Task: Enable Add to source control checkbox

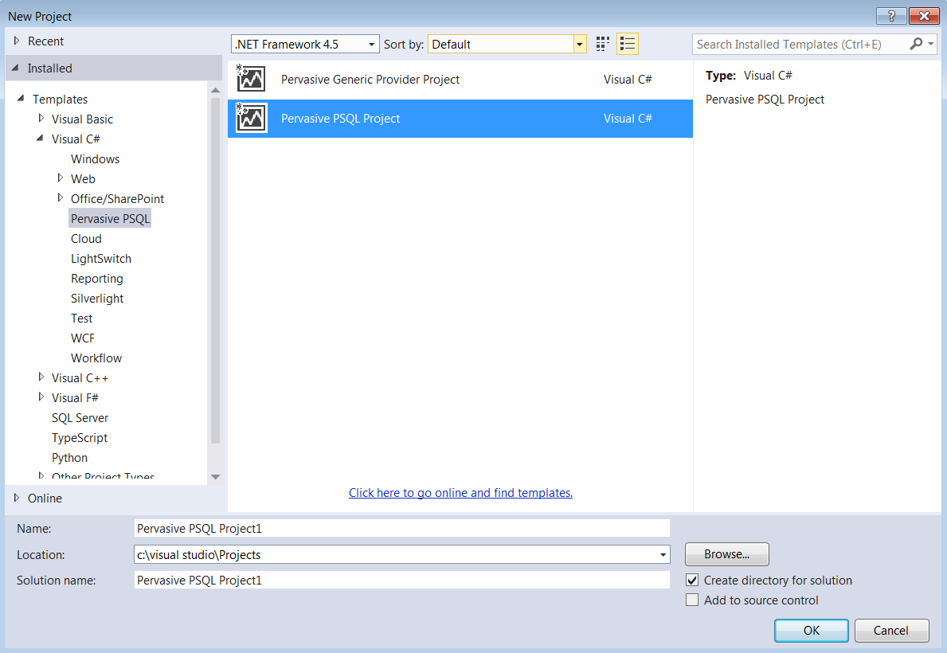Action: click(x=692, y=600)
